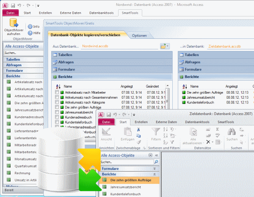Viewport: 254px width, 197px height.
Task: Switch to the Datenbanktools tab in Nordwind
Action: tap(102, 13)
